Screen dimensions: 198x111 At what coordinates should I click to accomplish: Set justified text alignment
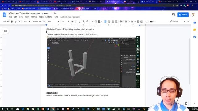(116, 22)
